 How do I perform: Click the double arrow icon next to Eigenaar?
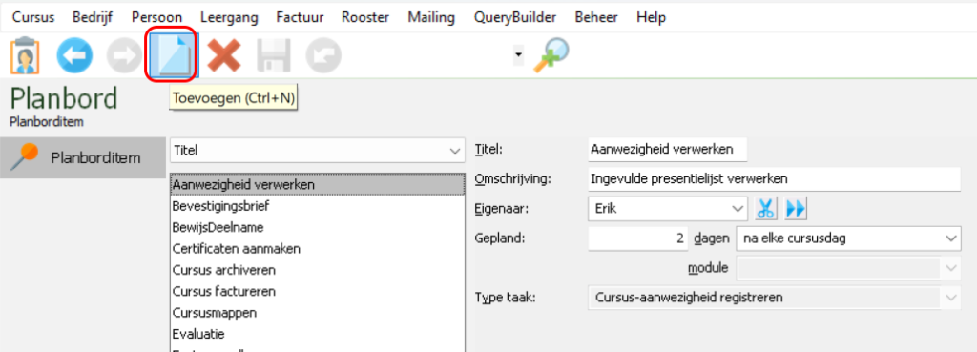coord(796,209)
